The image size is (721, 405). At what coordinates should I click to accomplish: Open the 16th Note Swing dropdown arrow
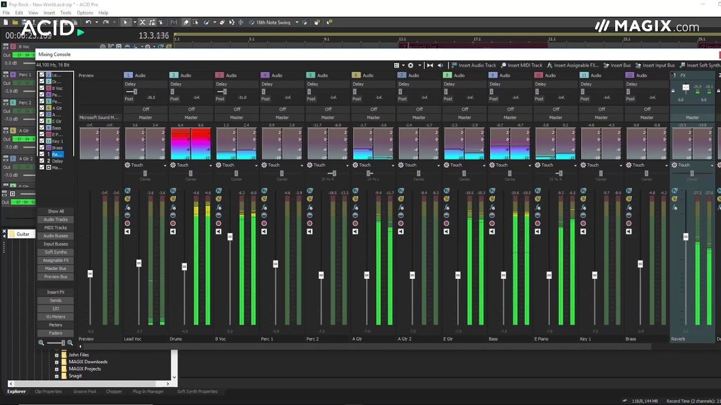pos(297,22)
